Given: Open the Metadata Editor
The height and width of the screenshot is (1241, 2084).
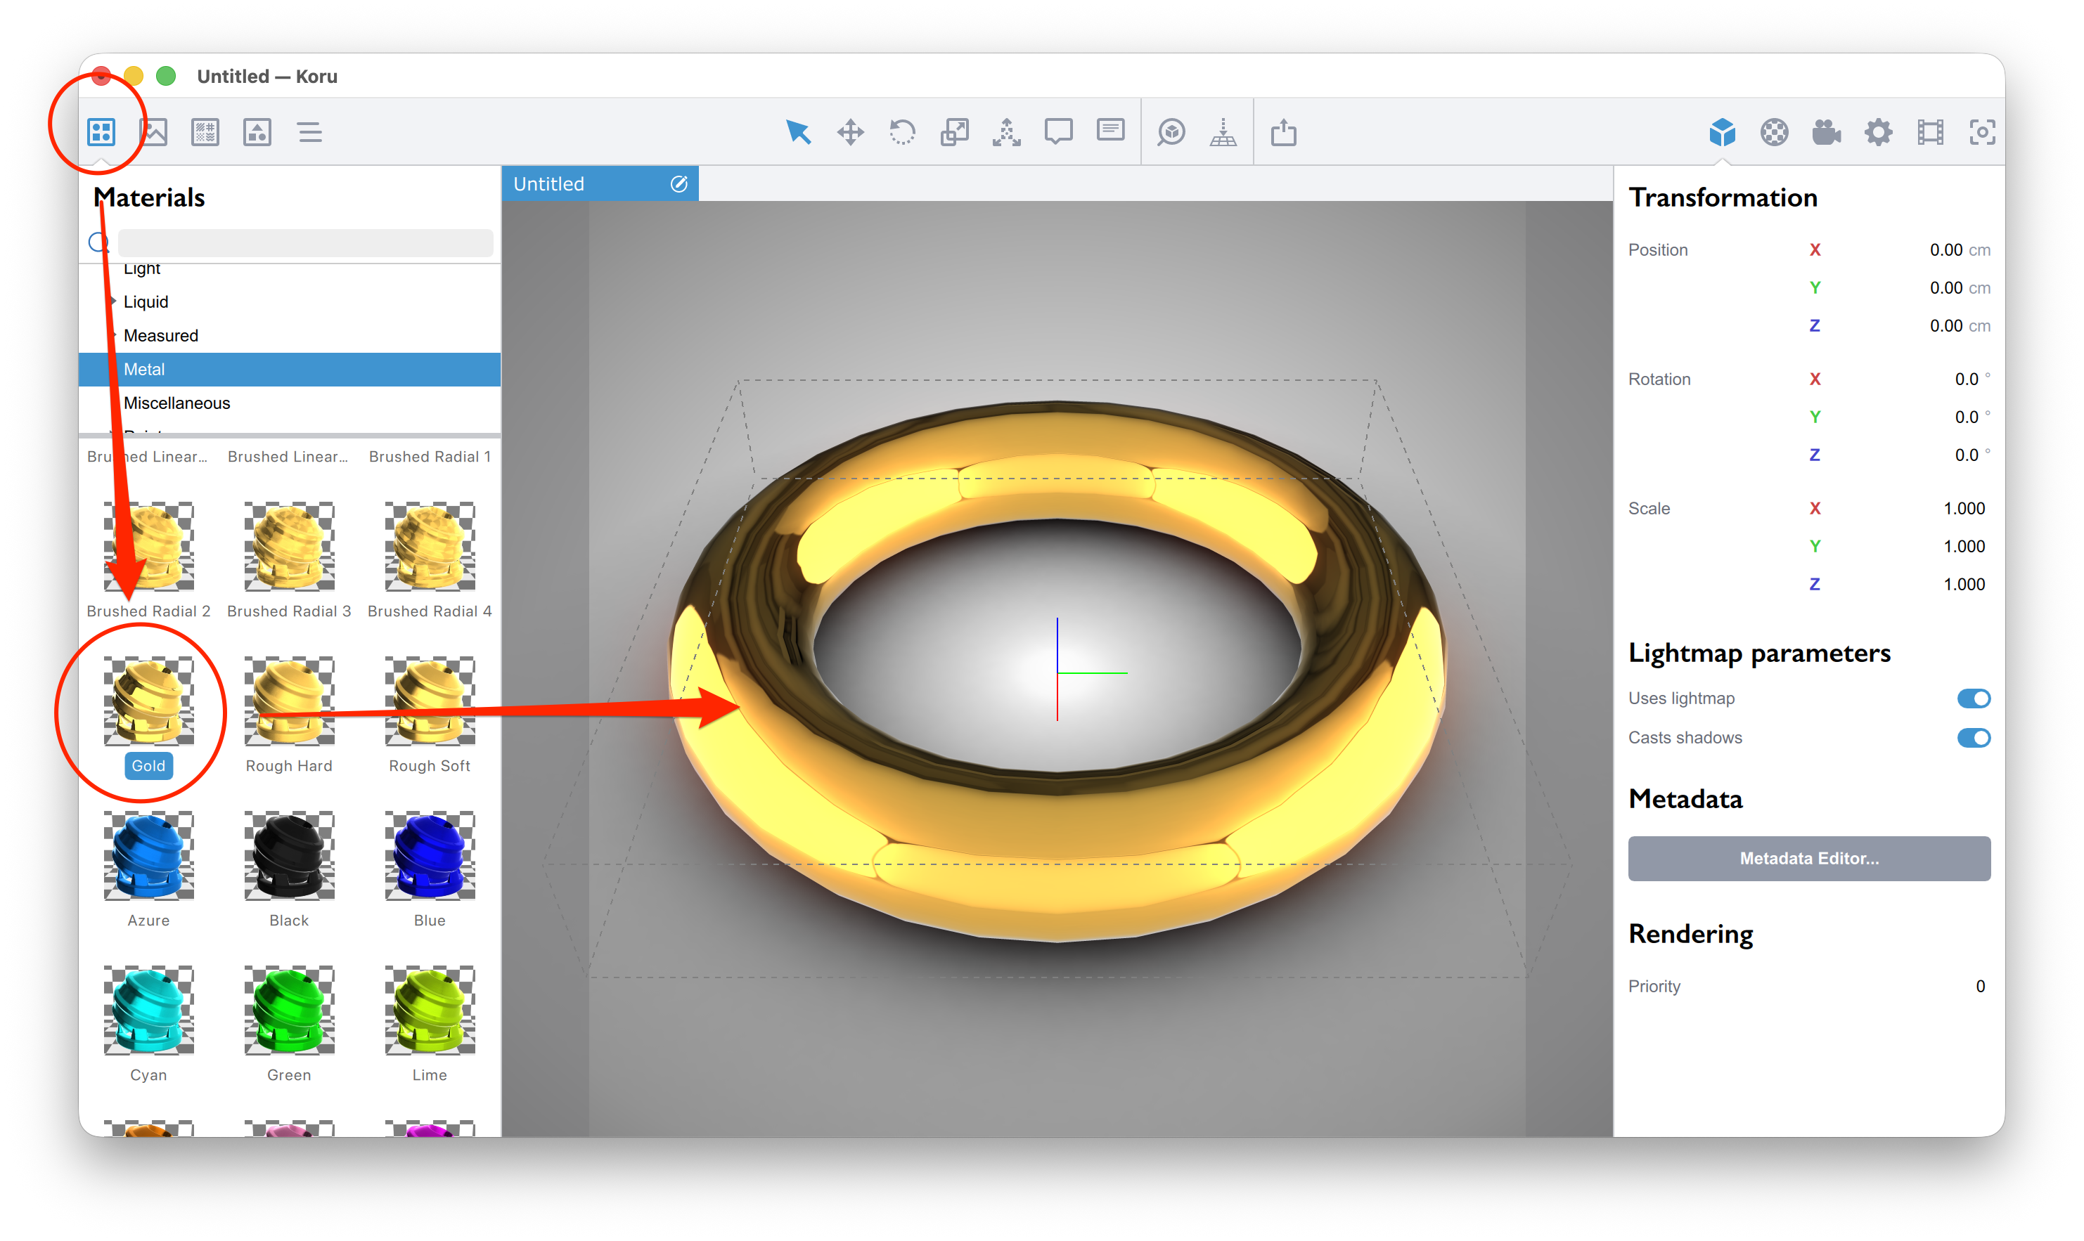Looking at the screenshot, I should pyautogui.click(x=1809, y=858).
